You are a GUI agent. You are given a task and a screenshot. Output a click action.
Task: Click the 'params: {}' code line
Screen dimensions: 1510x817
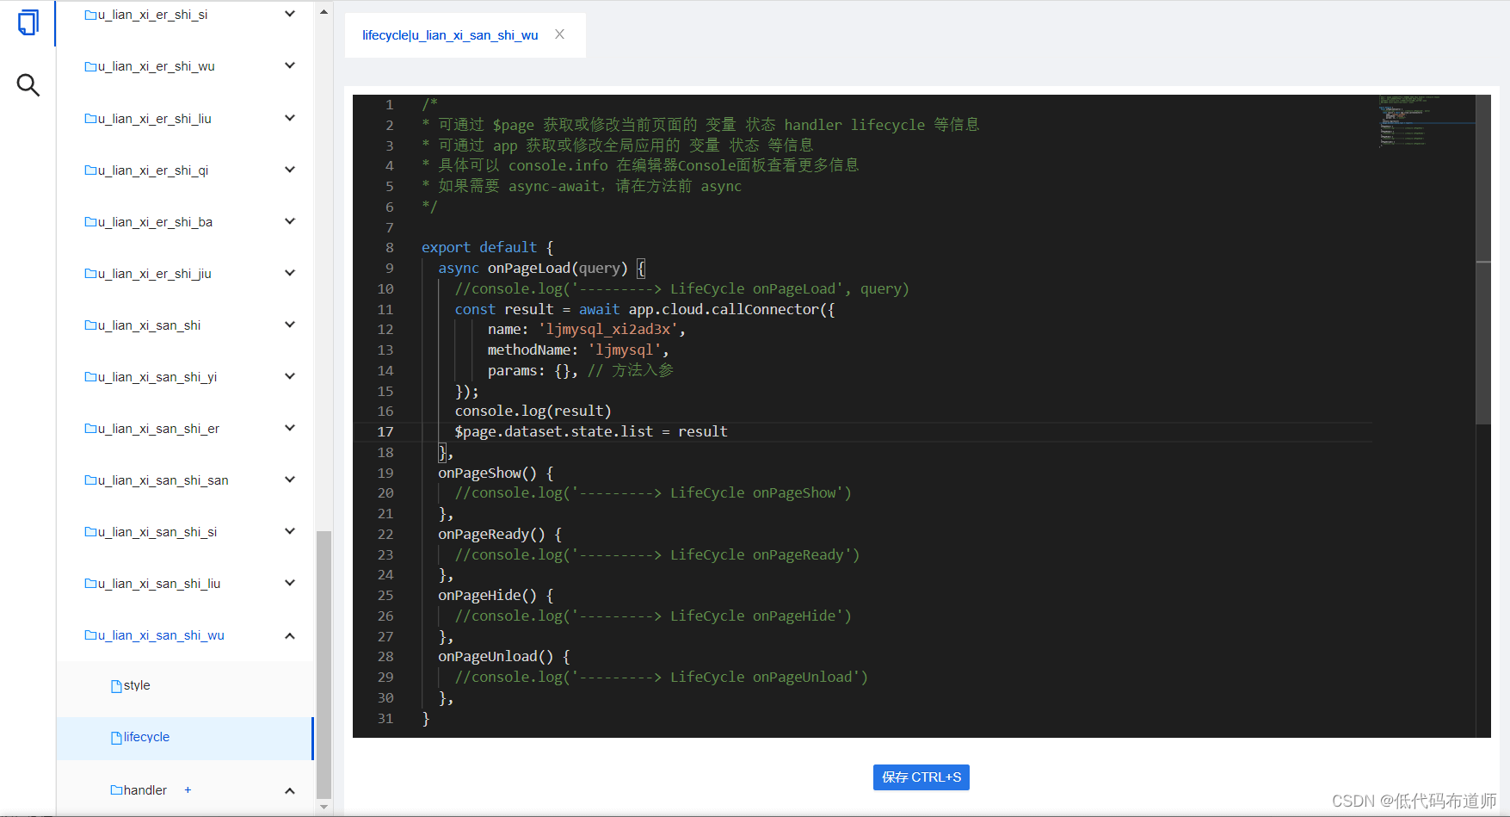pos(581,370)
